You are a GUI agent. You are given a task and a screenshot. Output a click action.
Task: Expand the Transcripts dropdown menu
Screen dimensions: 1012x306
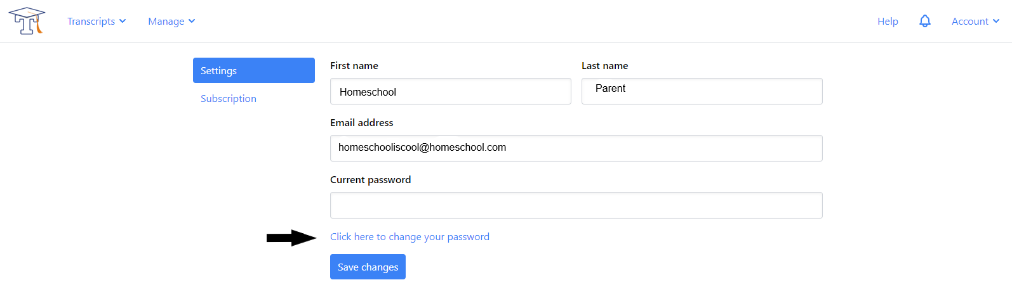91,21
